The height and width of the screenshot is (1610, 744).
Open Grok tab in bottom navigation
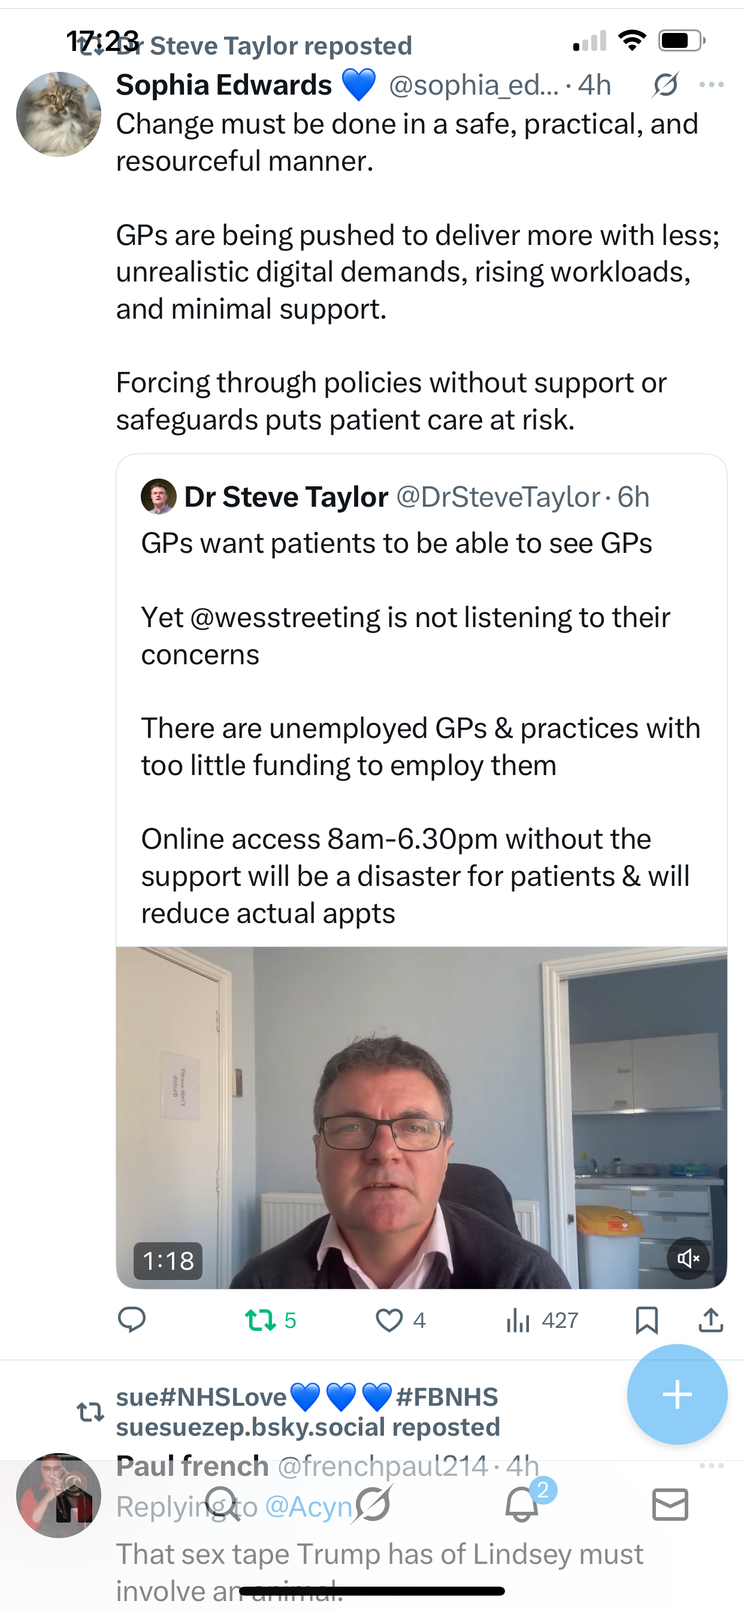[x=373, y=1504]
